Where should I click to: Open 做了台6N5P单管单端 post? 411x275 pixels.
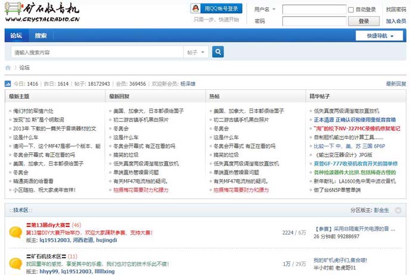click(x=337, y=190)
